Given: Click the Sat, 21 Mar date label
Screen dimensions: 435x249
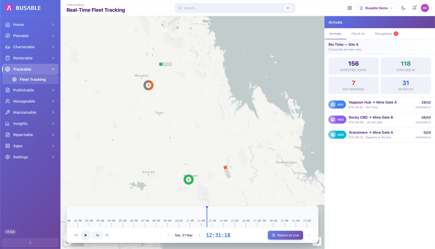Looking at the screenshot, I should pos(184,235).
